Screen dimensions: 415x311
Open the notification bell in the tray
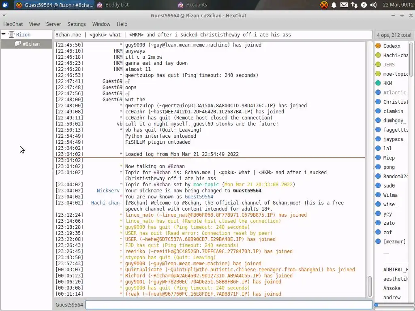(334, 5)
